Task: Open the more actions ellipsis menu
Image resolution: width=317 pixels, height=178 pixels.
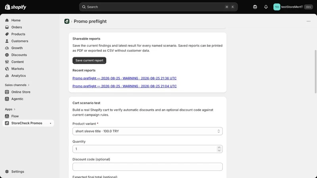Action: [308, 21]
